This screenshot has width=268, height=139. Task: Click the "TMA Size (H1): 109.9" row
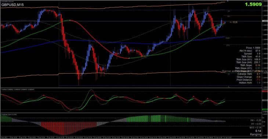248,60
